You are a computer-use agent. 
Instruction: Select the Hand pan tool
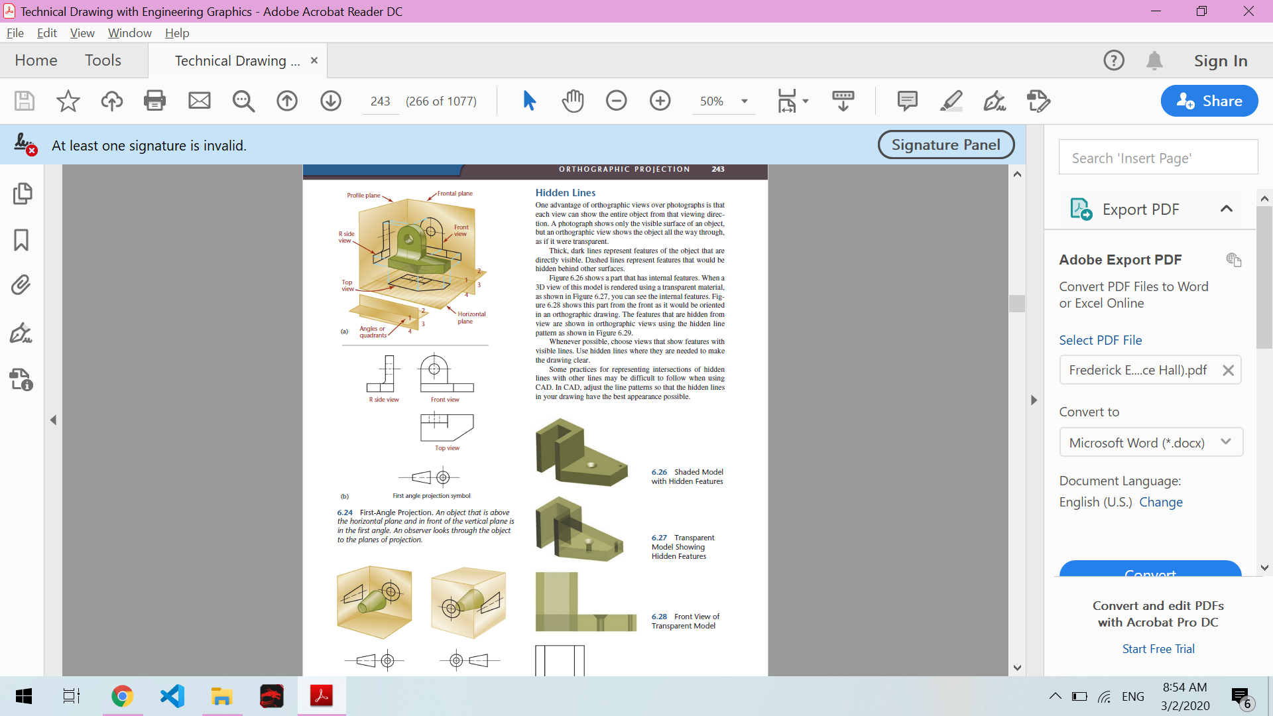[x=573, y=101]
